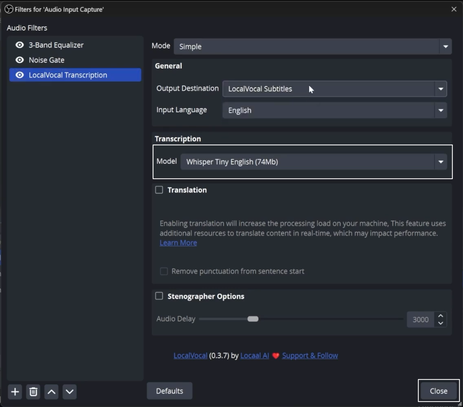The width and height of the screenshot is (463, 407).
Task: Click the OBS logo in title bar
Action: 9,9
